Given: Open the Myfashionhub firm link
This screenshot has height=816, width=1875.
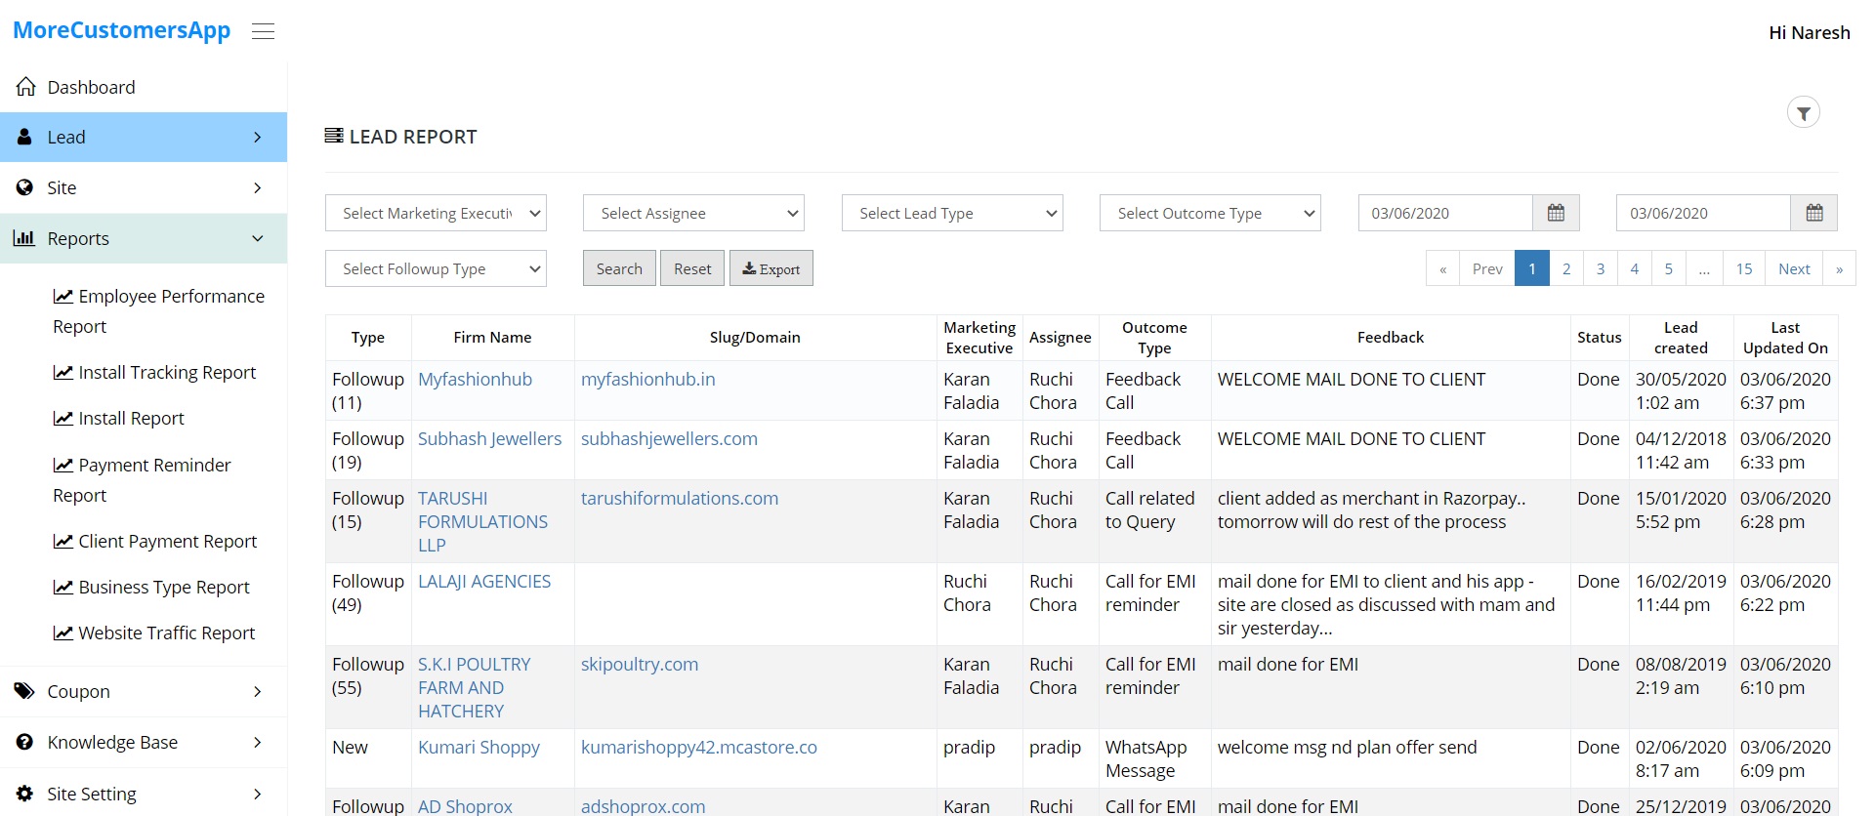Looking at the screenshot, I should click(475, 379).
